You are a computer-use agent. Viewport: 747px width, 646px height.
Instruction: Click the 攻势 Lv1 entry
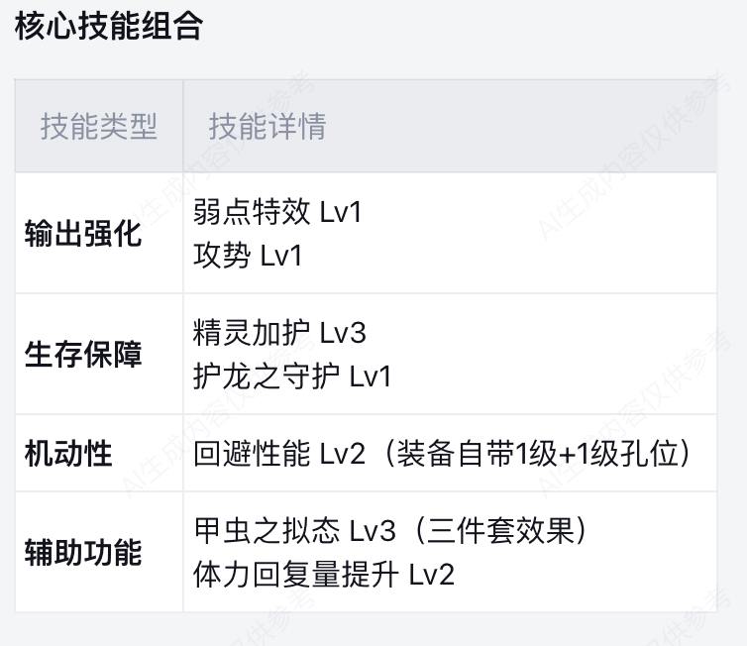point(248,256)
